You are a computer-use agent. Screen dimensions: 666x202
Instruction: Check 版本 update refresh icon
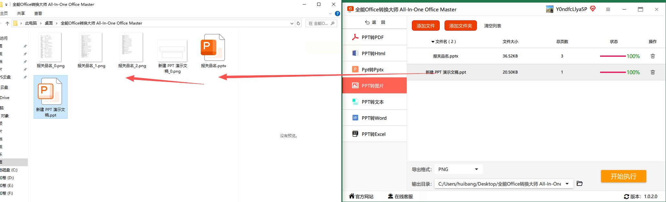(x=626, y=197)
